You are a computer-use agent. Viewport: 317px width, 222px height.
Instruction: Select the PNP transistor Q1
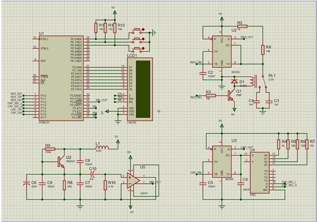point(232,96)
